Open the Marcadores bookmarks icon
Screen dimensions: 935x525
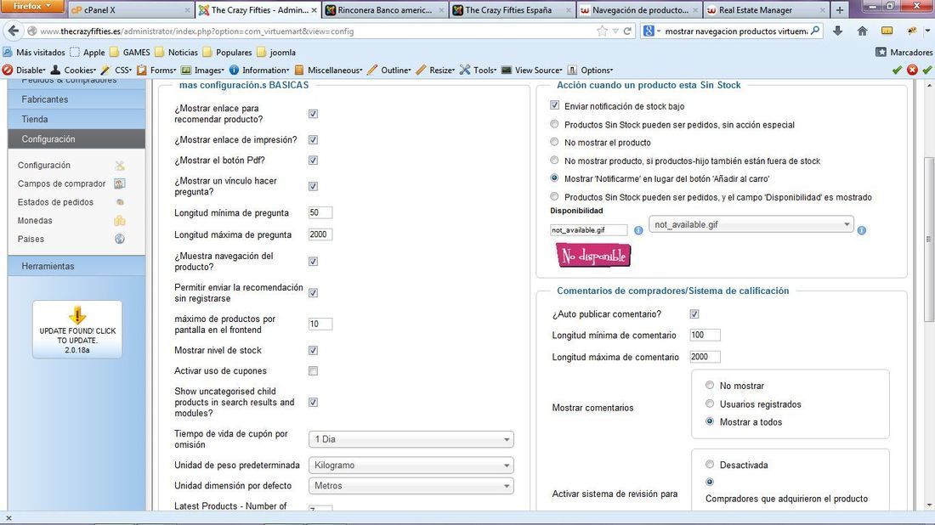pos(881,53)
